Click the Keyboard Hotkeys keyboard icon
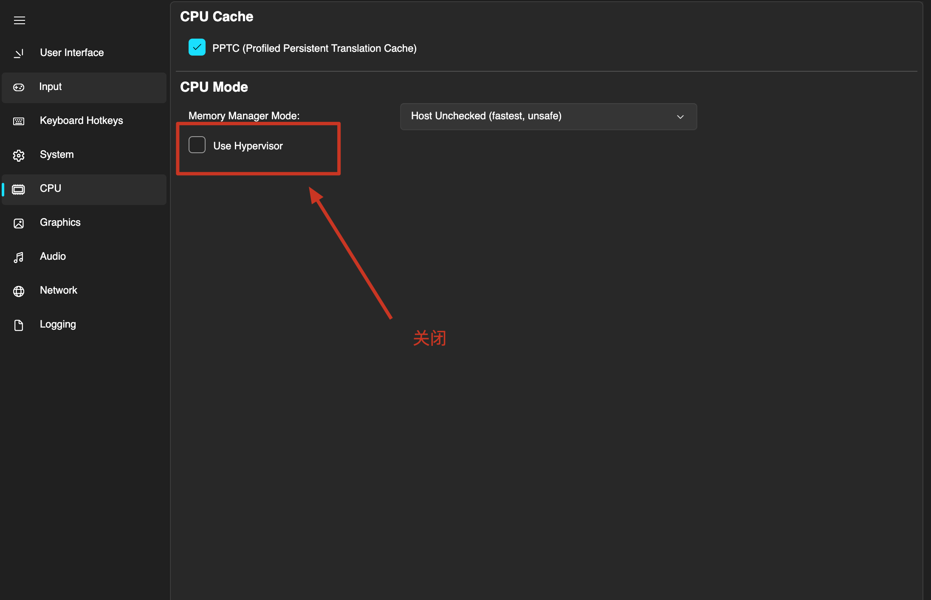The image size is (931, 600). (19, 121)
